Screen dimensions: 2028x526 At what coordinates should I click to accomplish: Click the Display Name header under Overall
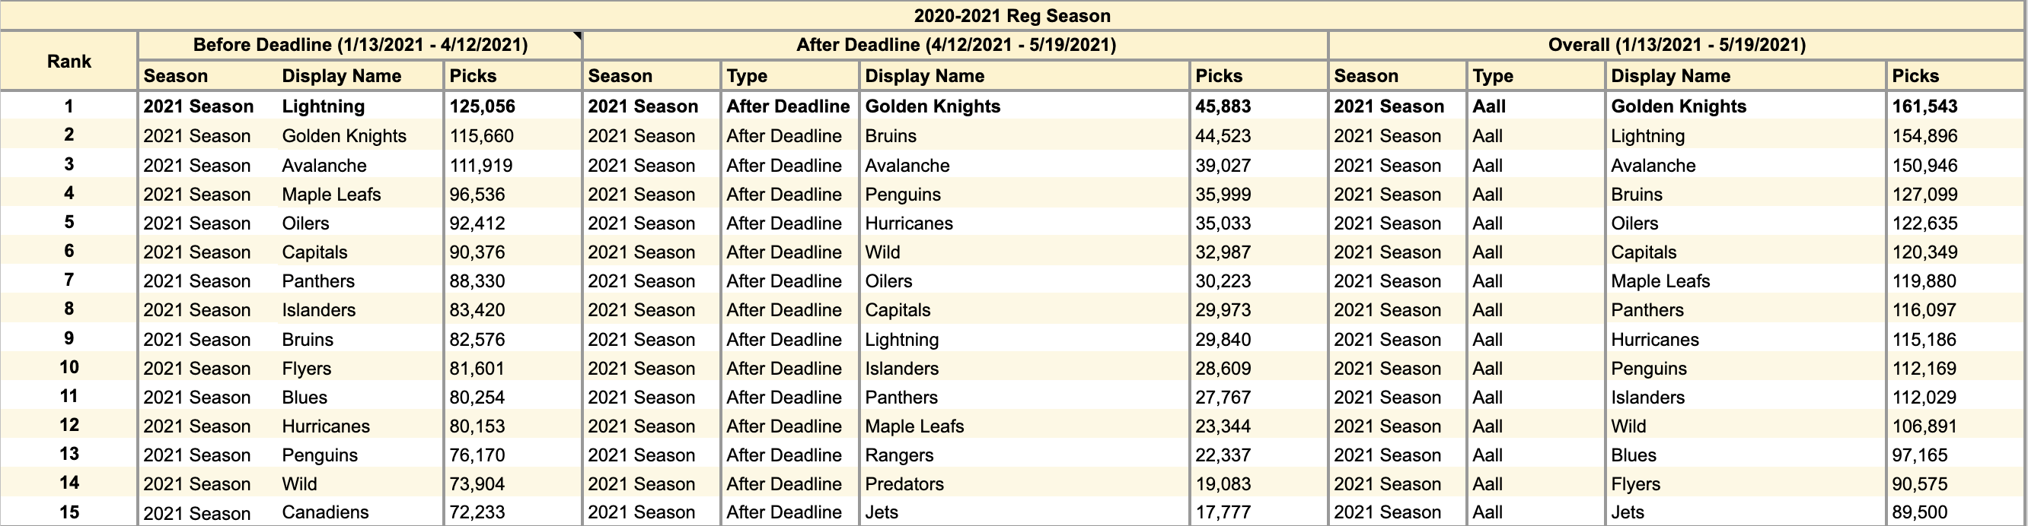(x=1746, y=76)
